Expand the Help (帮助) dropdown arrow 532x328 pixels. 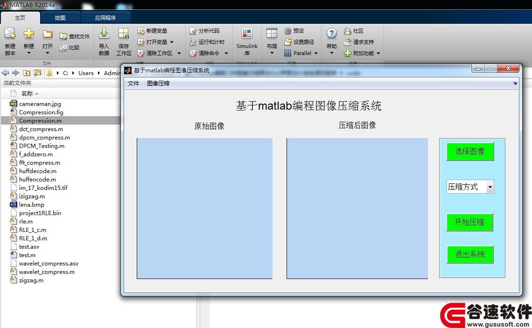331,53
